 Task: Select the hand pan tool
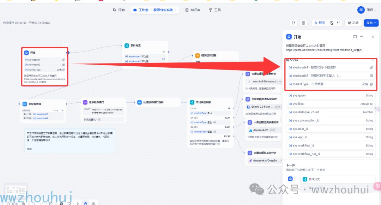coord(85,203)
